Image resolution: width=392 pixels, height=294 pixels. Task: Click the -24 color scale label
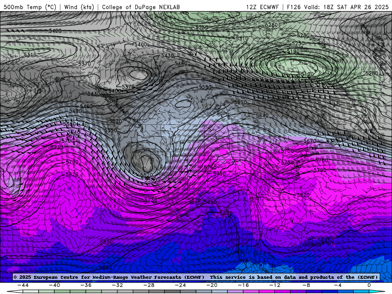(180, 285)
